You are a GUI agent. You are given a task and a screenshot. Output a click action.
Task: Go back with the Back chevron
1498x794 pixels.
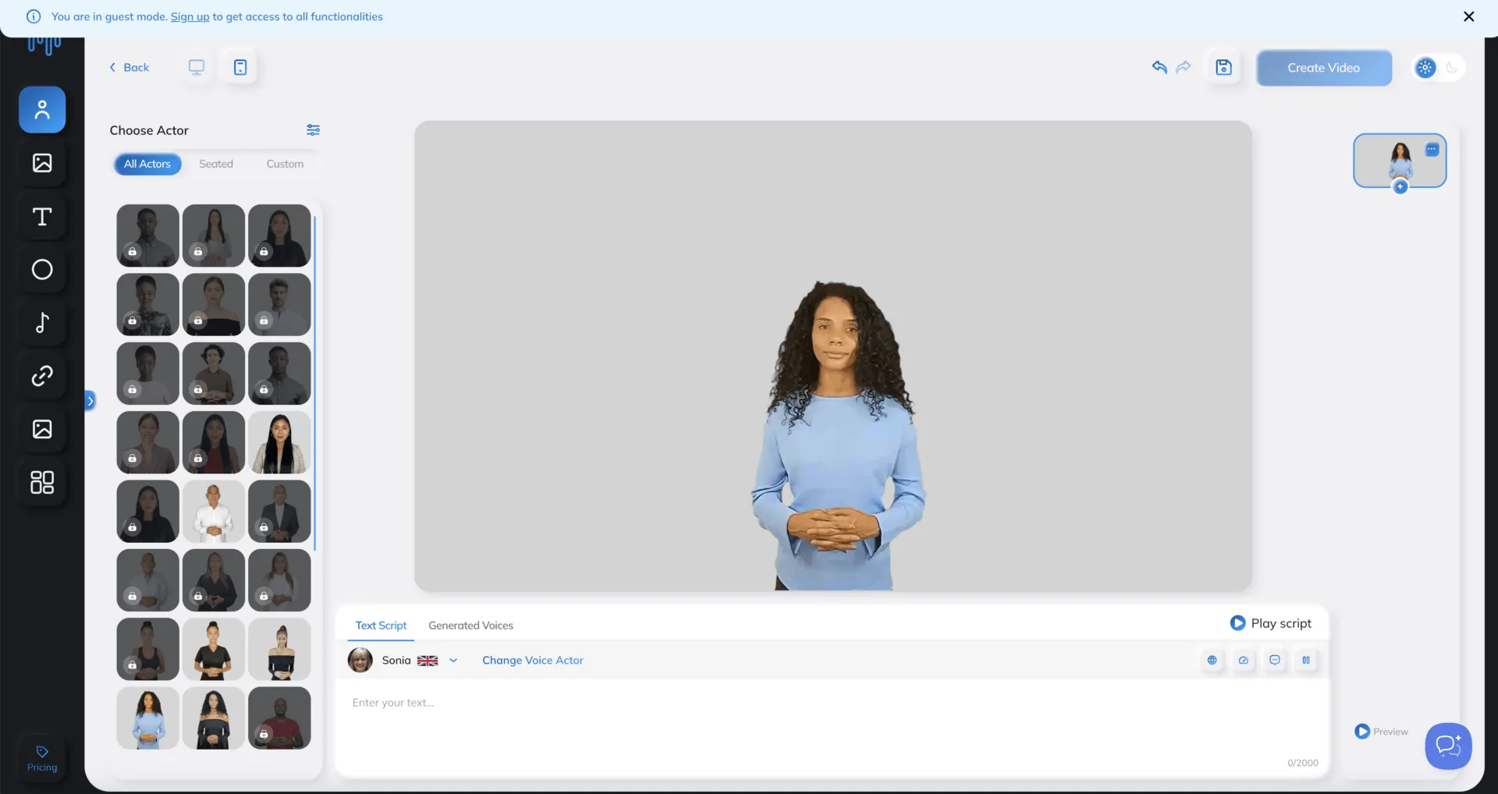[129, 67]
